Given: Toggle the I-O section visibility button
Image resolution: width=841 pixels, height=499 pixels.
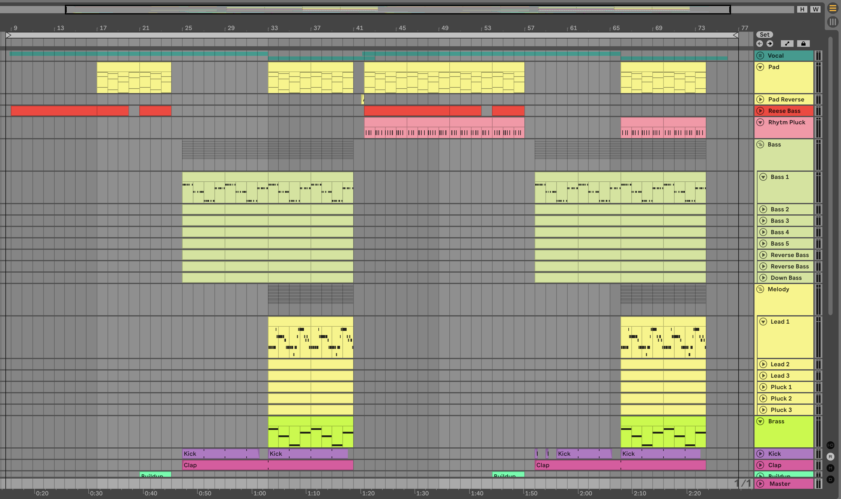Looking at the screenshot, I should pyautogui.click(x=830, y=445).
